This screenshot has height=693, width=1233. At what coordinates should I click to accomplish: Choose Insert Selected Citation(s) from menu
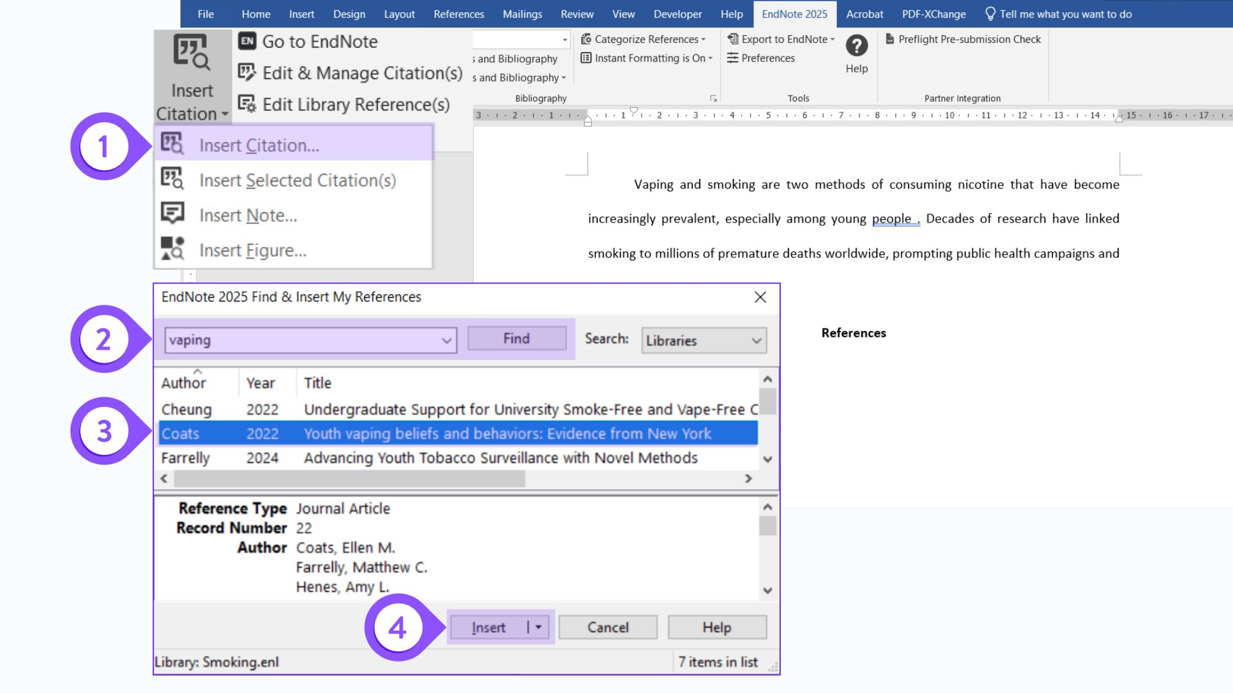tap(297, 180)
